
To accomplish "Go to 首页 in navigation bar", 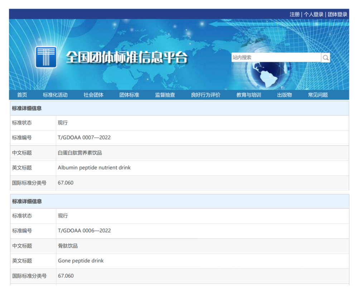I will (22, 95).
